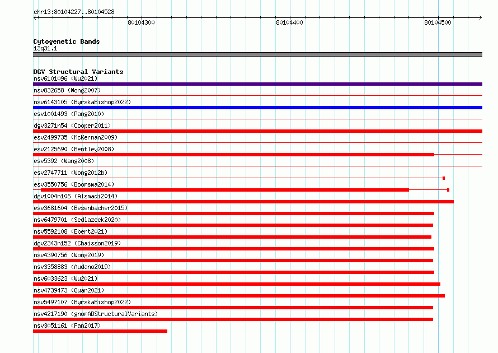Click the 80104500 ruler position label
Screen dimensions: 498x353
pyautogui.click(x=438, y=22)
